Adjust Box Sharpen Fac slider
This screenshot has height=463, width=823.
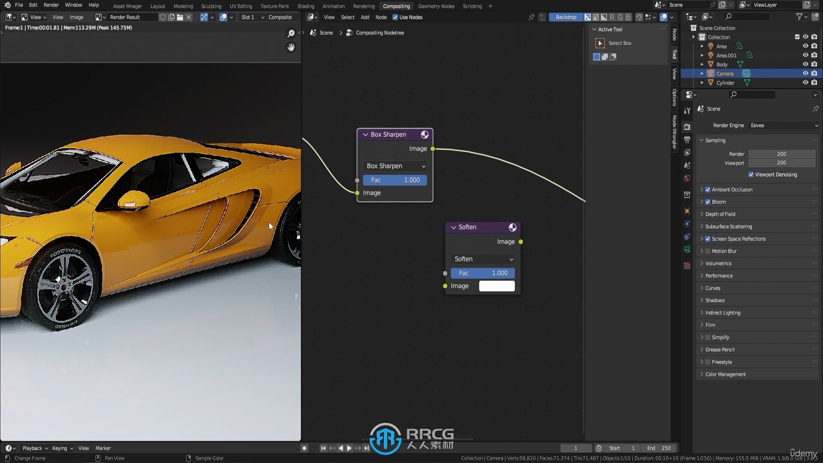coord(395,180)
